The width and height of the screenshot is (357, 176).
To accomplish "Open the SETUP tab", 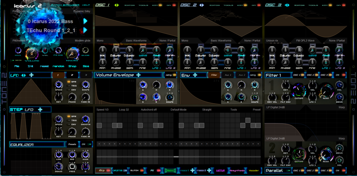I will click(x=220, y=170).
